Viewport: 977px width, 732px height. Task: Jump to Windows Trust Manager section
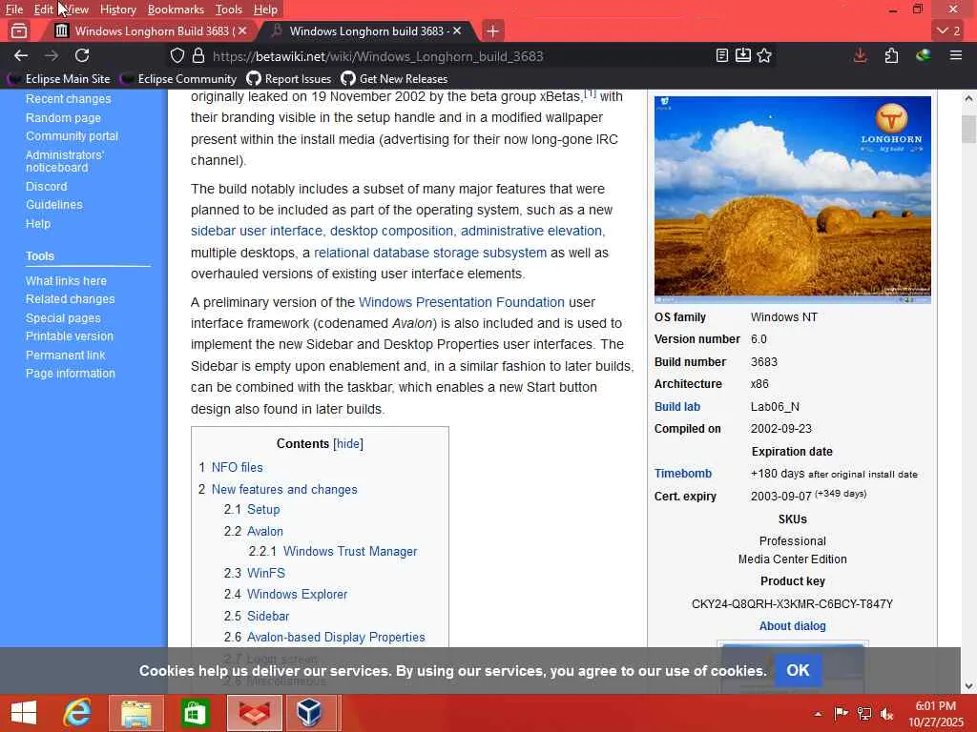click(x=350, y=551)
